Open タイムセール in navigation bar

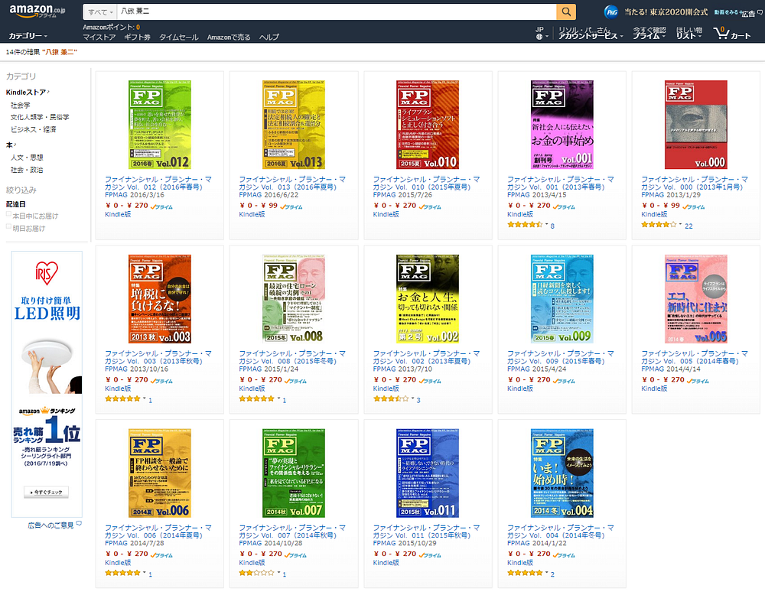click(178, 37)
